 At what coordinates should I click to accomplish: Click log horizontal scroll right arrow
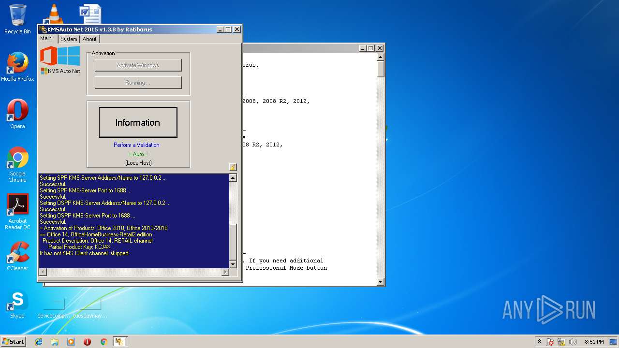(225, 272)
